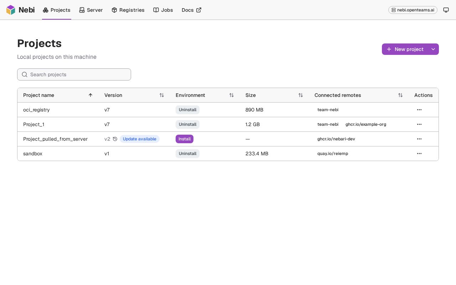Uninstall the sandbox environment
The width and height of the screenshot is (456, 285).
coord(187,154)
